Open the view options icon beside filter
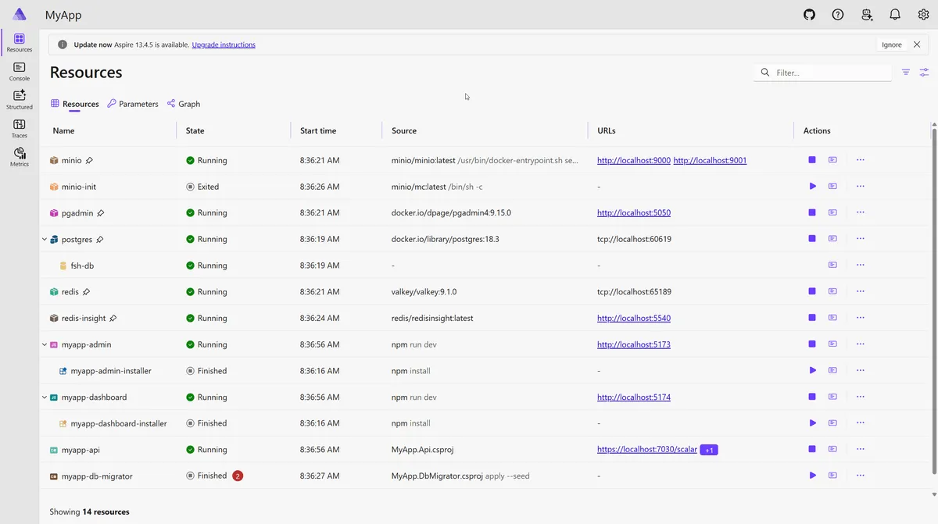 click(x=925, y=72)
